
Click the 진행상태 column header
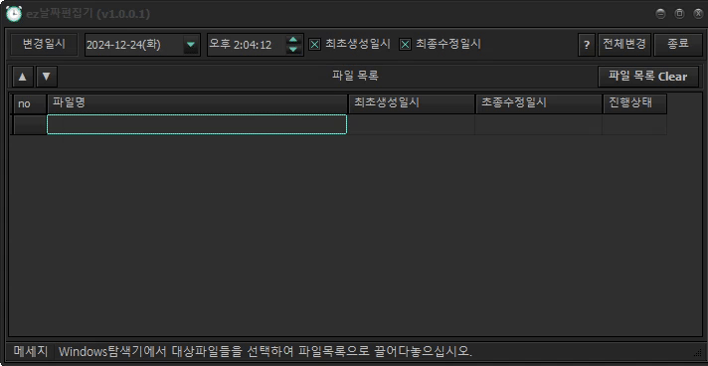click(634, 103)
